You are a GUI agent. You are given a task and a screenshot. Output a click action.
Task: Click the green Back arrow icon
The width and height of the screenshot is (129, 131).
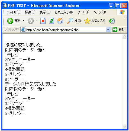click(10, 21)
